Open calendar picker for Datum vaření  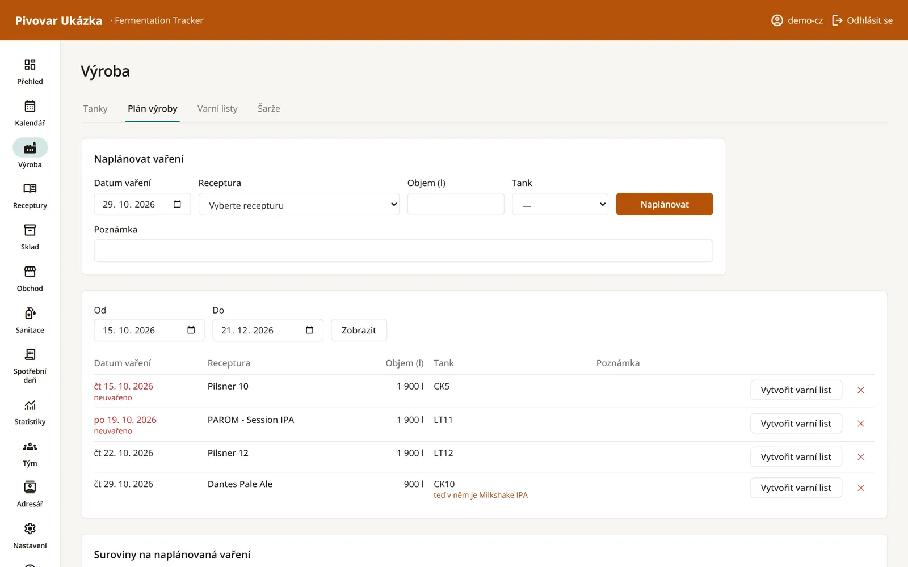(177, 204)
